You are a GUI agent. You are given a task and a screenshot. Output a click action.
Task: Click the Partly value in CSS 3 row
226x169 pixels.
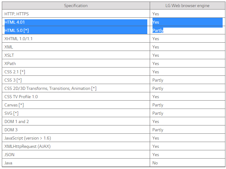pos(158,80)
